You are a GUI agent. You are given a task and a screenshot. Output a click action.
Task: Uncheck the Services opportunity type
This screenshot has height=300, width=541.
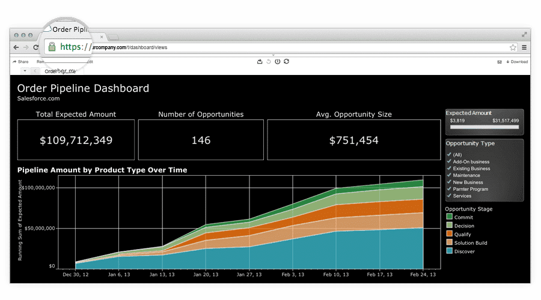[x=449, y=196]
